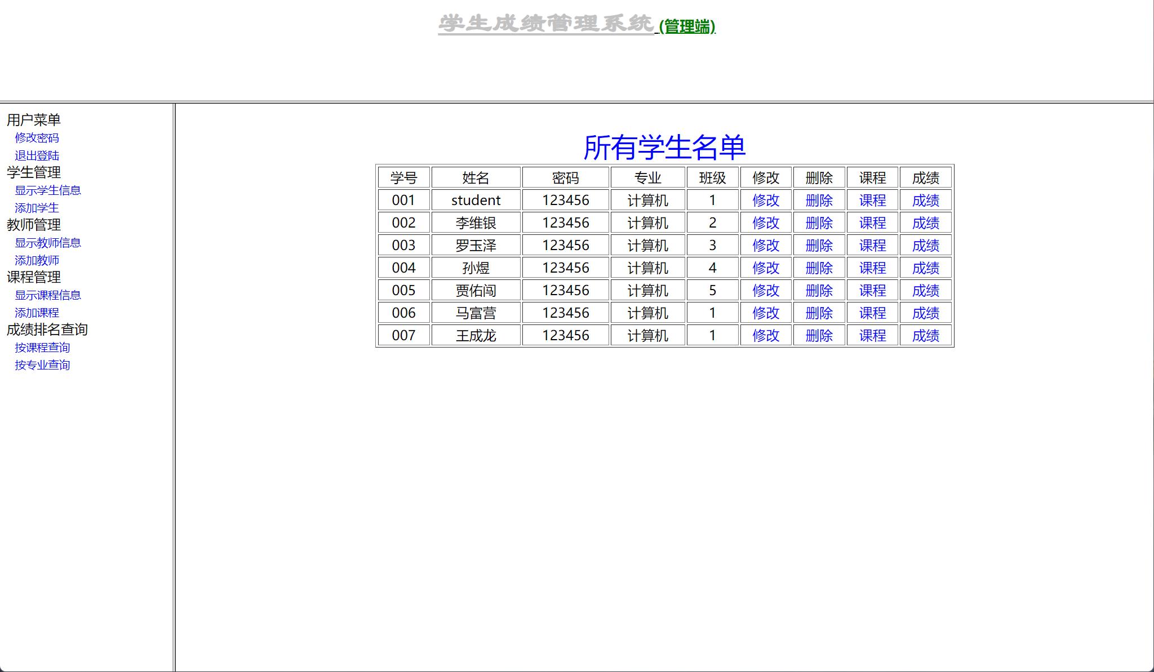Screen dimensions: 1154x672
Task: View 成绩 for student 王成龙
Action: 926,336
